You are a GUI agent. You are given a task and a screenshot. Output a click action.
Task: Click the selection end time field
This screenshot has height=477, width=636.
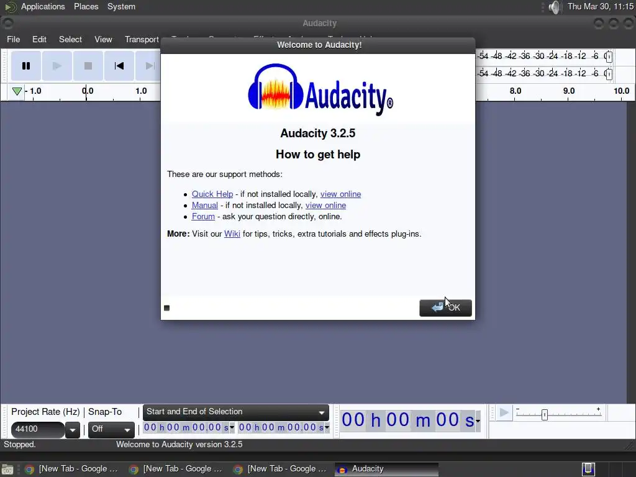(x=281, y=427)
